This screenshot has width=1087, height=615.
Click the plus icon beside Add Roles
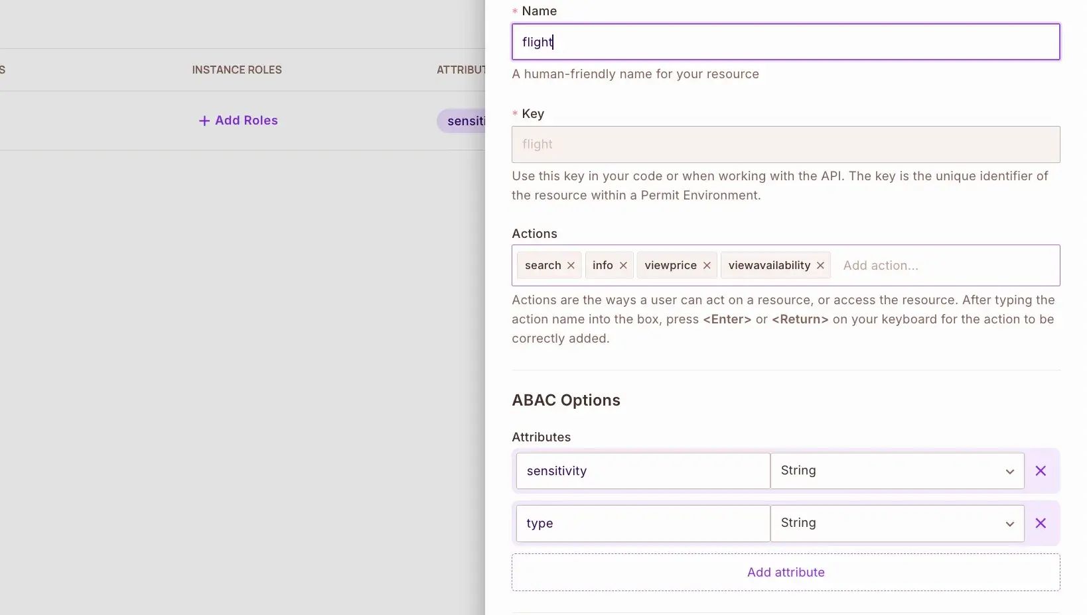pos(204,121)
